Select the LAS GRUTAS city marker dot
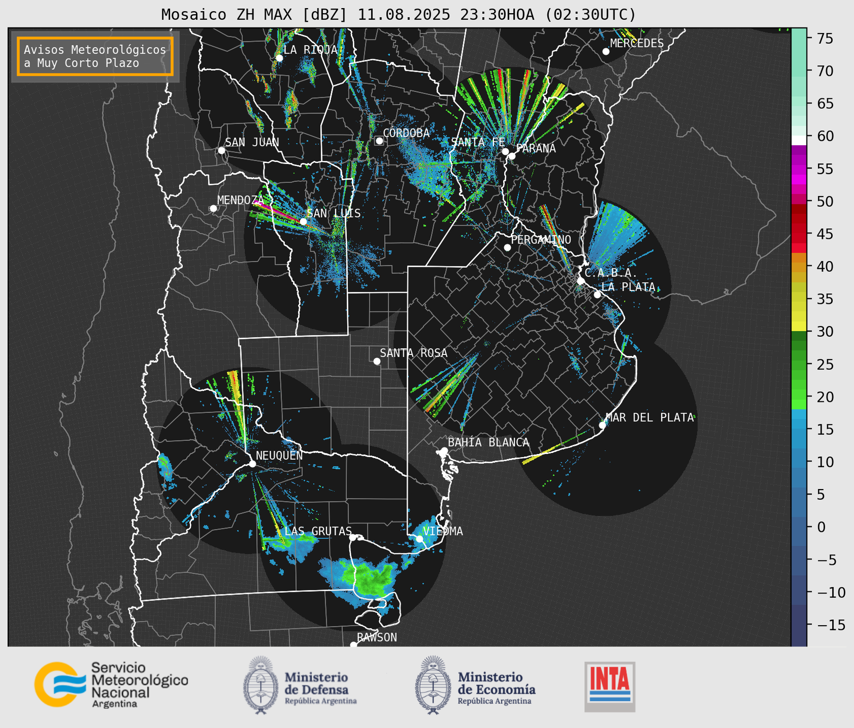854x728 pixels. click(x=353, y=538)
